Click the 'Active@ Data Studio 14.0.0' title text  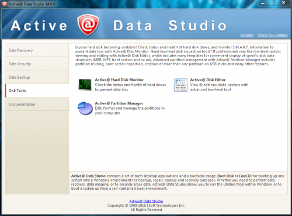coord(32,4)
